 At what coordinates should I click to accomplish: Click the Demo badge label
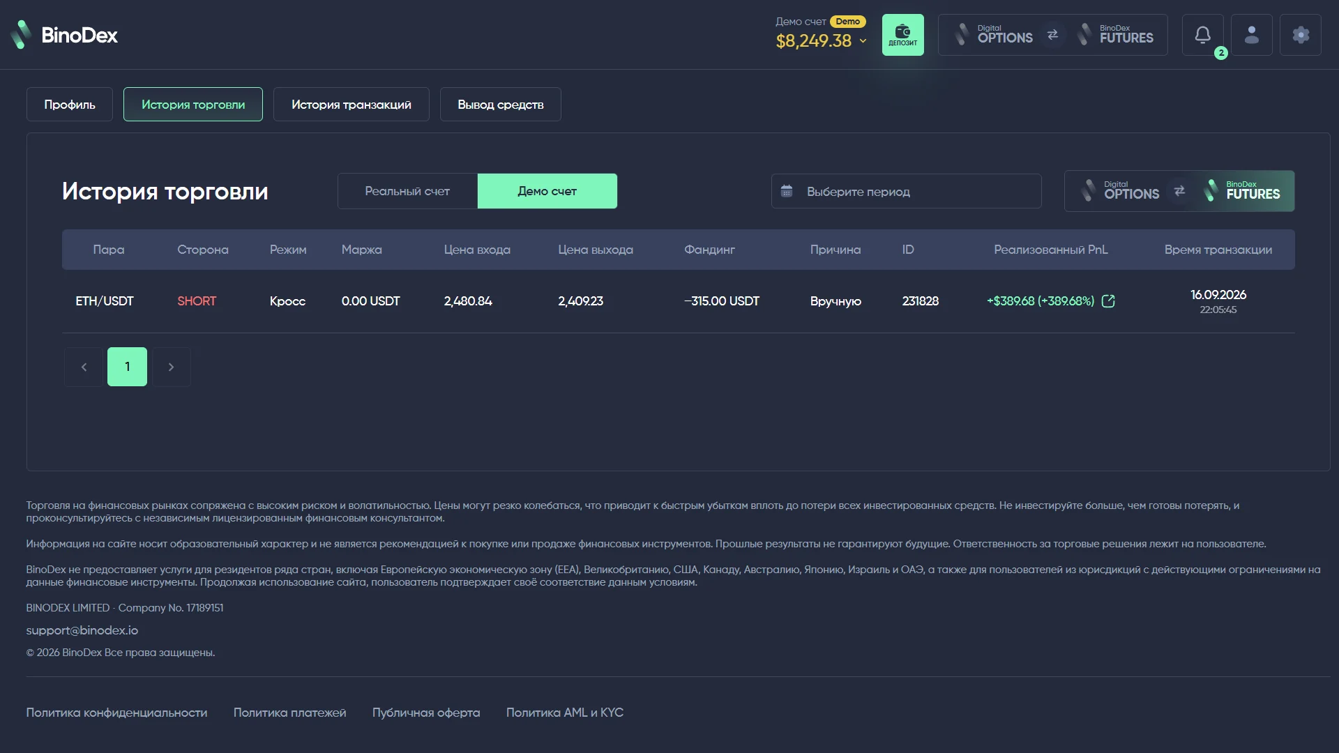click(x=847, y=22)
